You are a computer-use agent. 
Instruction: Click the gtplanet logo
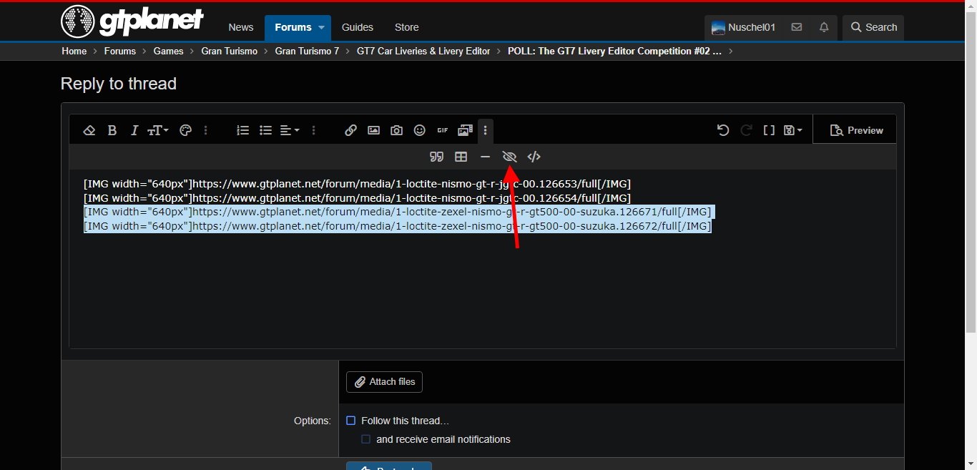pos(132,21)
